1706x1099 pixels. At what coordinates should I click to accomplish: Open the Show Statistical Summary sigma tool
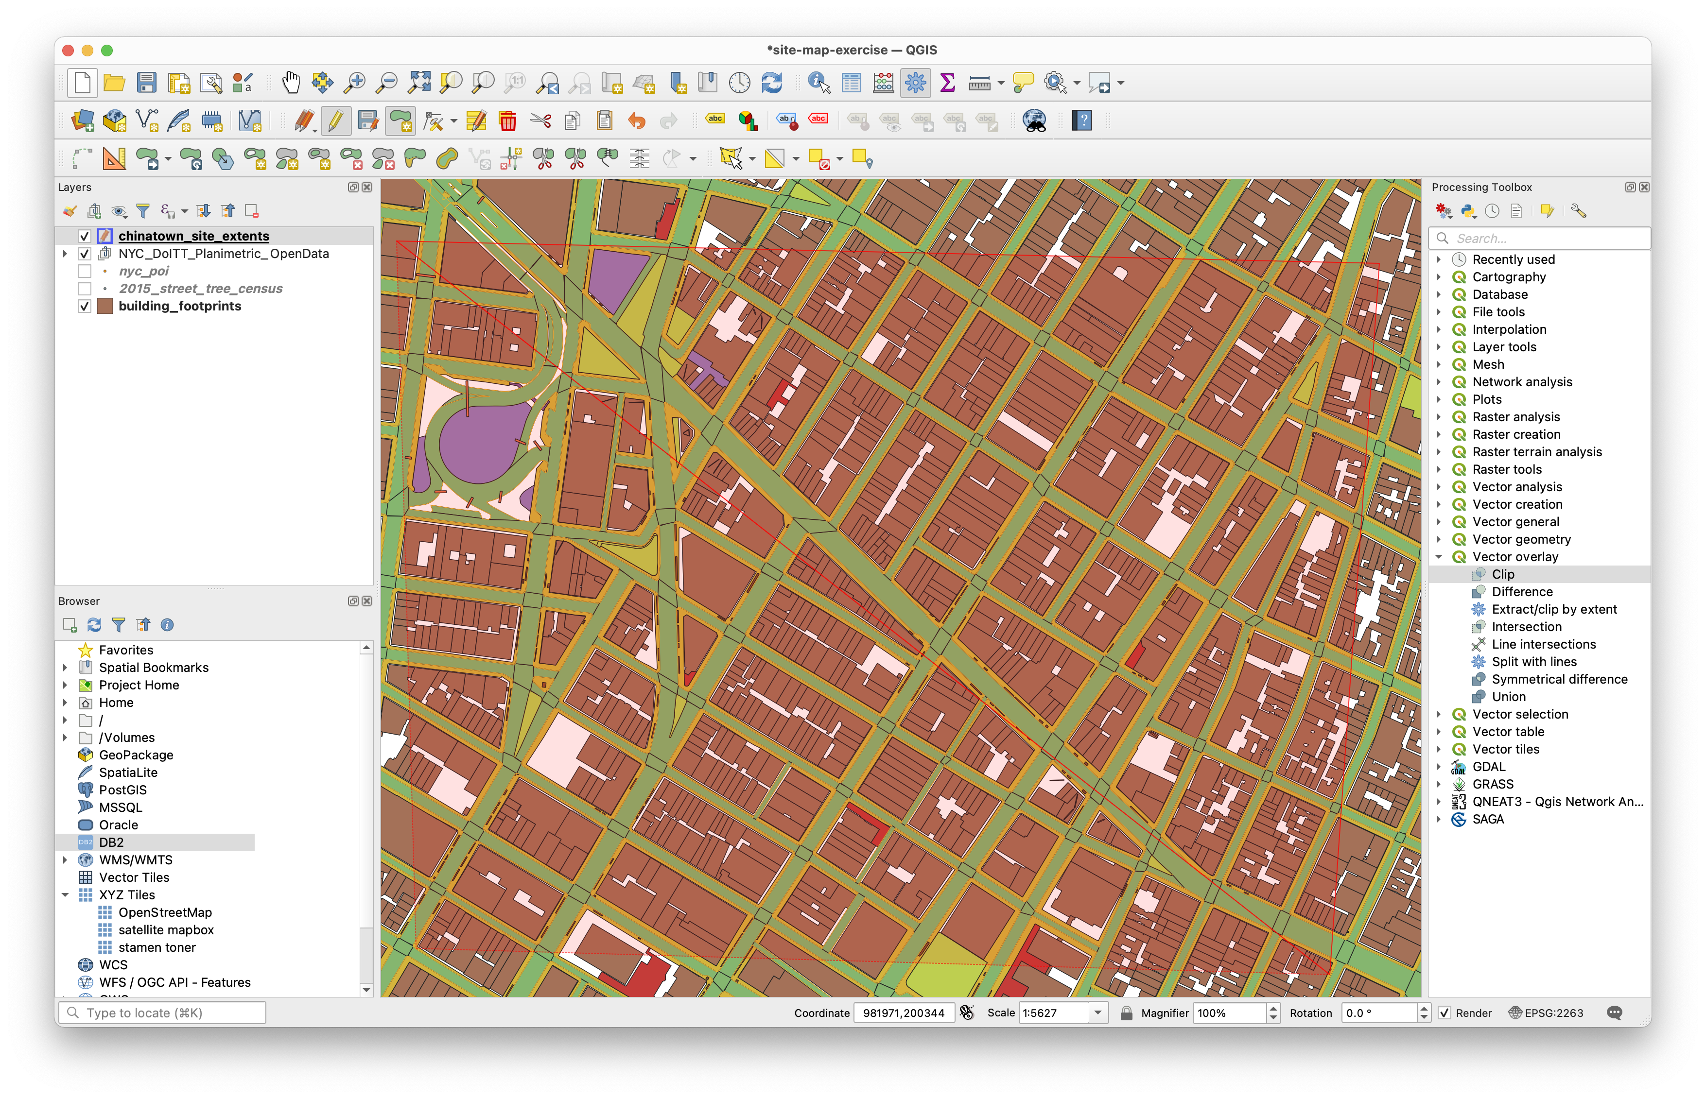[x=947, y=83]
